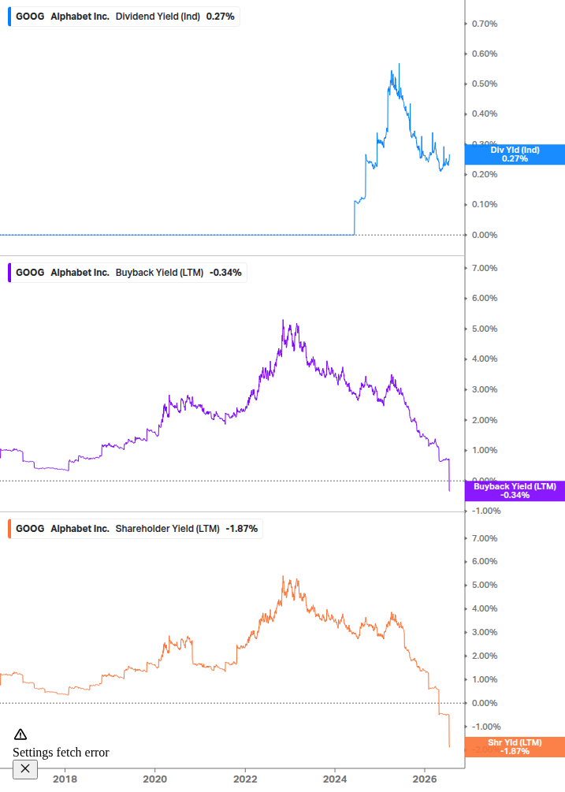Click the 0.00% tick in dividend chart
The image size is (565, 792).
(485, 235)
